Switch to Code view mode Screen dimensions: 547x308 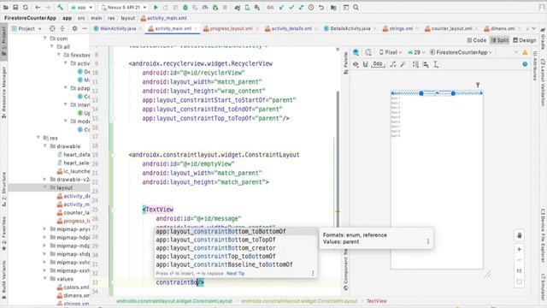pyautogui.click(x=477, y=40)
